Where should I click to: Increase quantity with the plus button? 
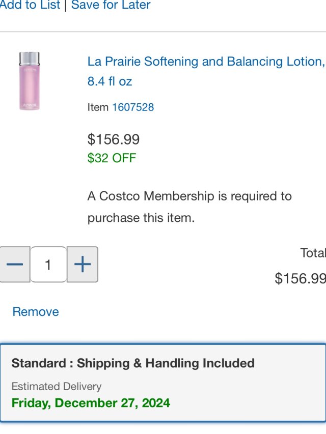83,265
